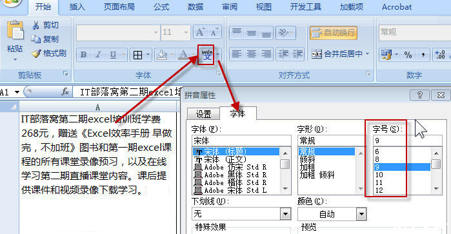Click the comma style button
This screenshot has height=234, width=451.
423,54
